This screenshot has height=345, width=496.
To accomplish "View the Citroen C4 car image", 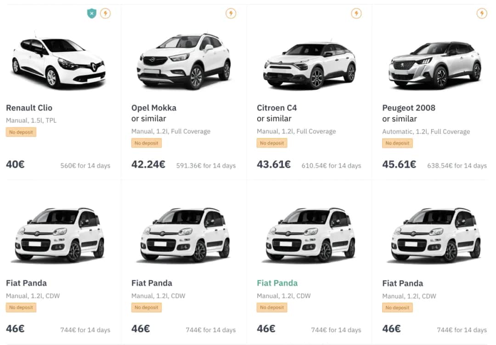I will tap(310, 64).
